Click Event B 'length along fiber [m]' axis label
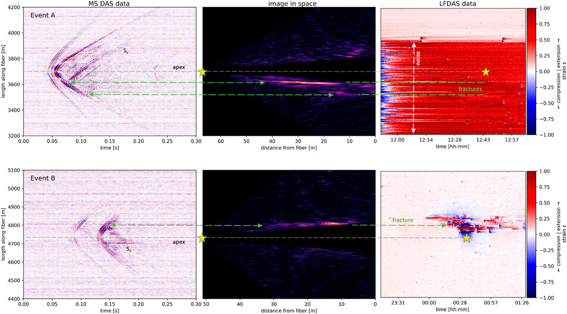 [3, 235]
